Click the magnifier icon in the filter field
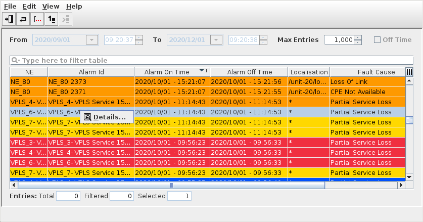This screenshot has width=423, height=222. tap(16, 60)
